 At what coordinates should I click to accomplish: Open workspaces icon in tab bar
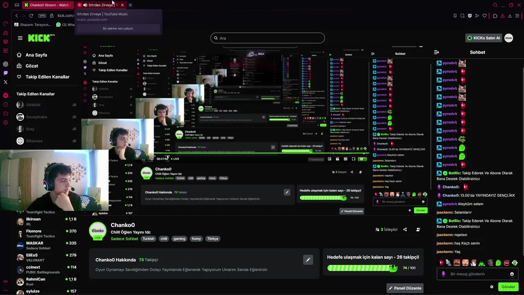[16, 5]
